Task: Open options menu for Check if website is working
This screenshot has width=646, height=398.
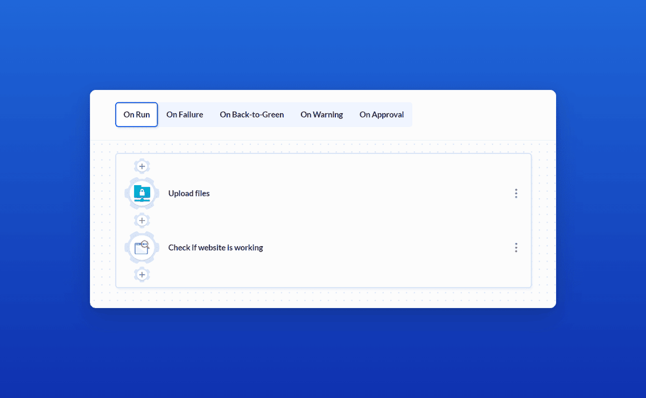Action: click(x=516, y=248)
